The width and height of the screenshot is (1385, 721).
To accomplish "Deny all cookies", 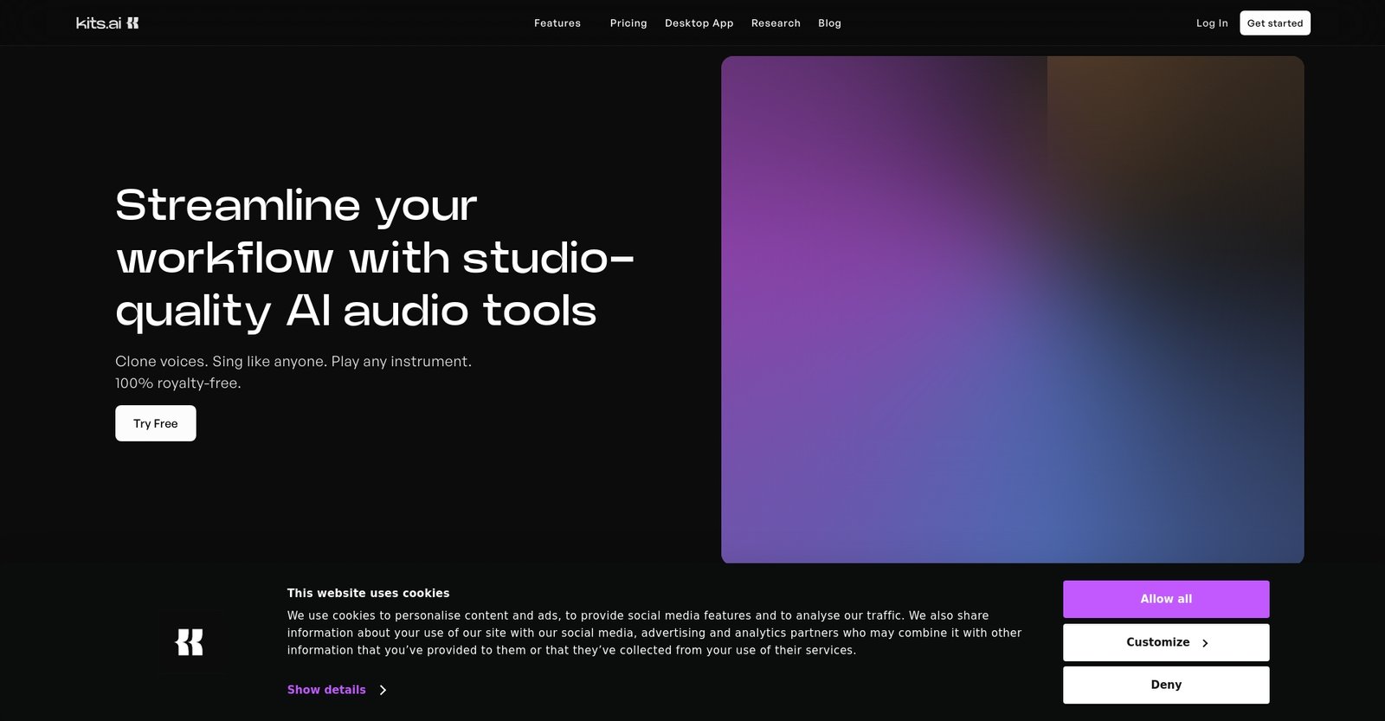I will [x=1166, y=685].
